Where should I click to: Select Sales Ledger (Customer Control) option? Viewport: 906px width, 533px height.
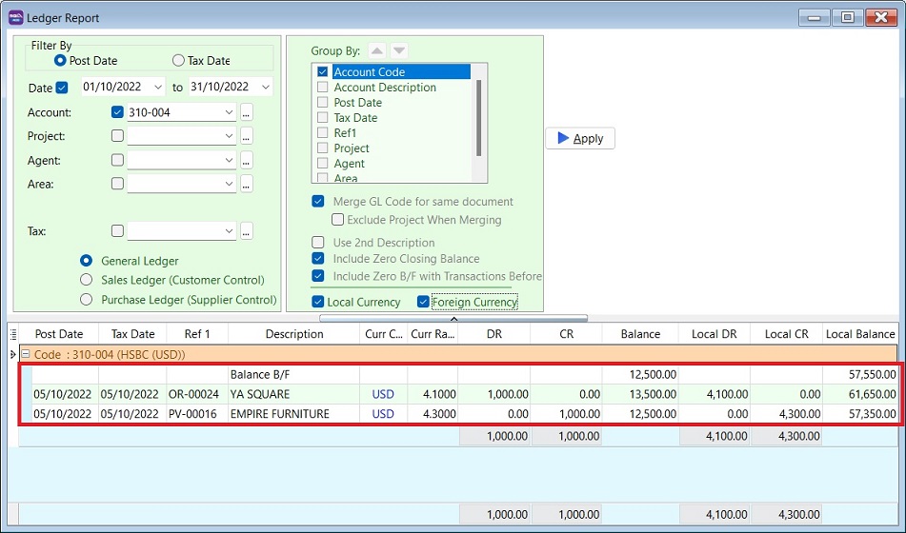coord(87,280)
